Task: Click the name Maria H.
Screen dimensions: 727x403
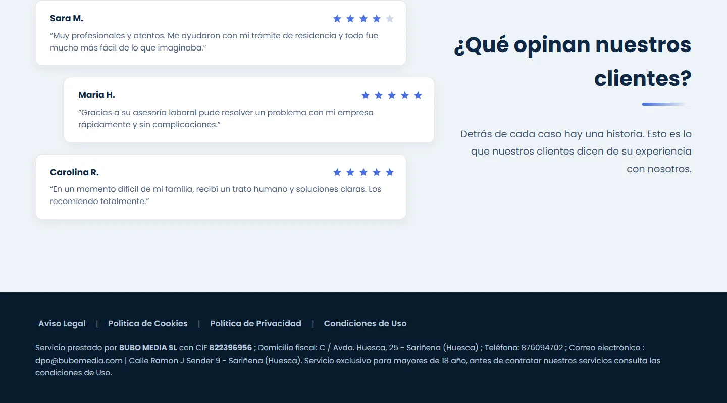Action: tap(96, 95)
